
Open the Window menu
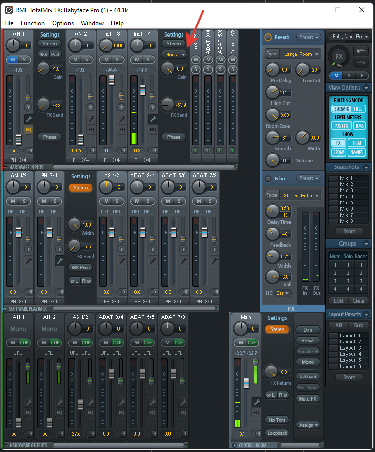coord(92,23)
